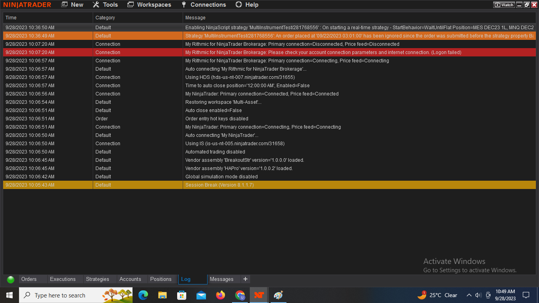
Task: Open the Windows Start menu
Action: pyautogui.click(x=9, y=295)
